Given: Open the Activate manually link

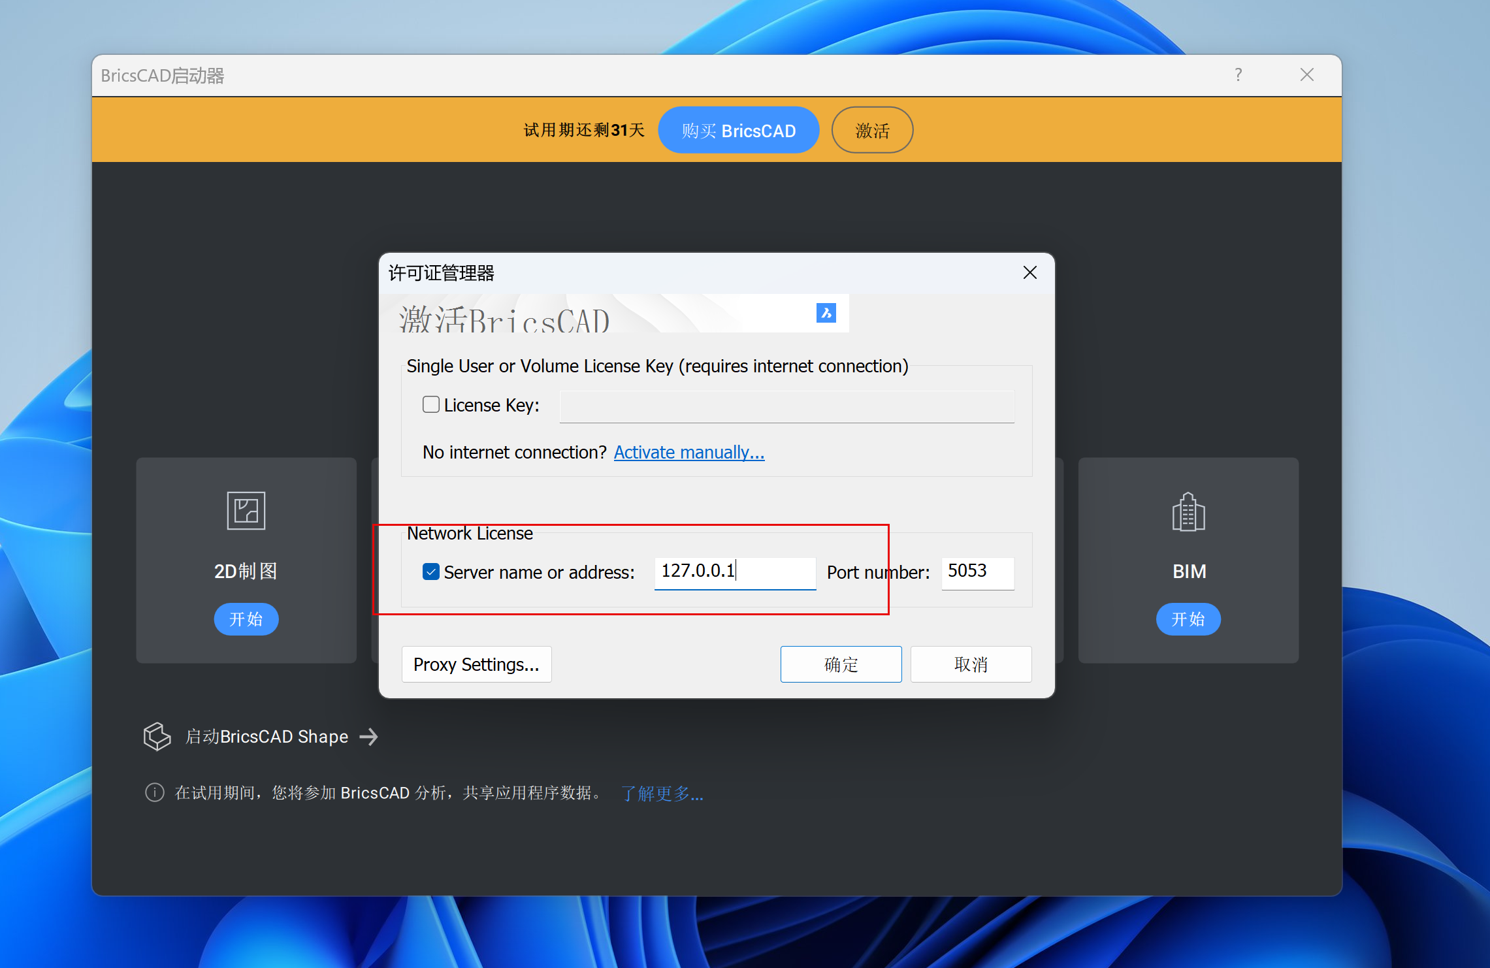Looking at the screenshot, I should (x=688, y=452).
